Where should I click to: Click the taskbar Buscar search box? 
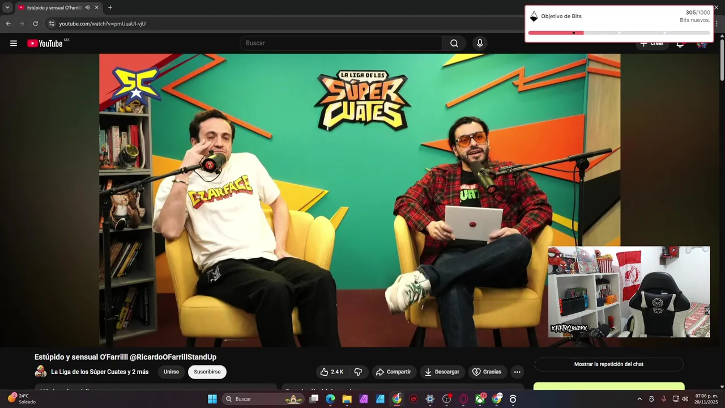click(263, 399)
